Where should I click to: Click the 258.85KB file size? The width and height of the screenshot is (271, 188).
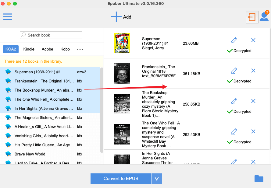[191, 104]
